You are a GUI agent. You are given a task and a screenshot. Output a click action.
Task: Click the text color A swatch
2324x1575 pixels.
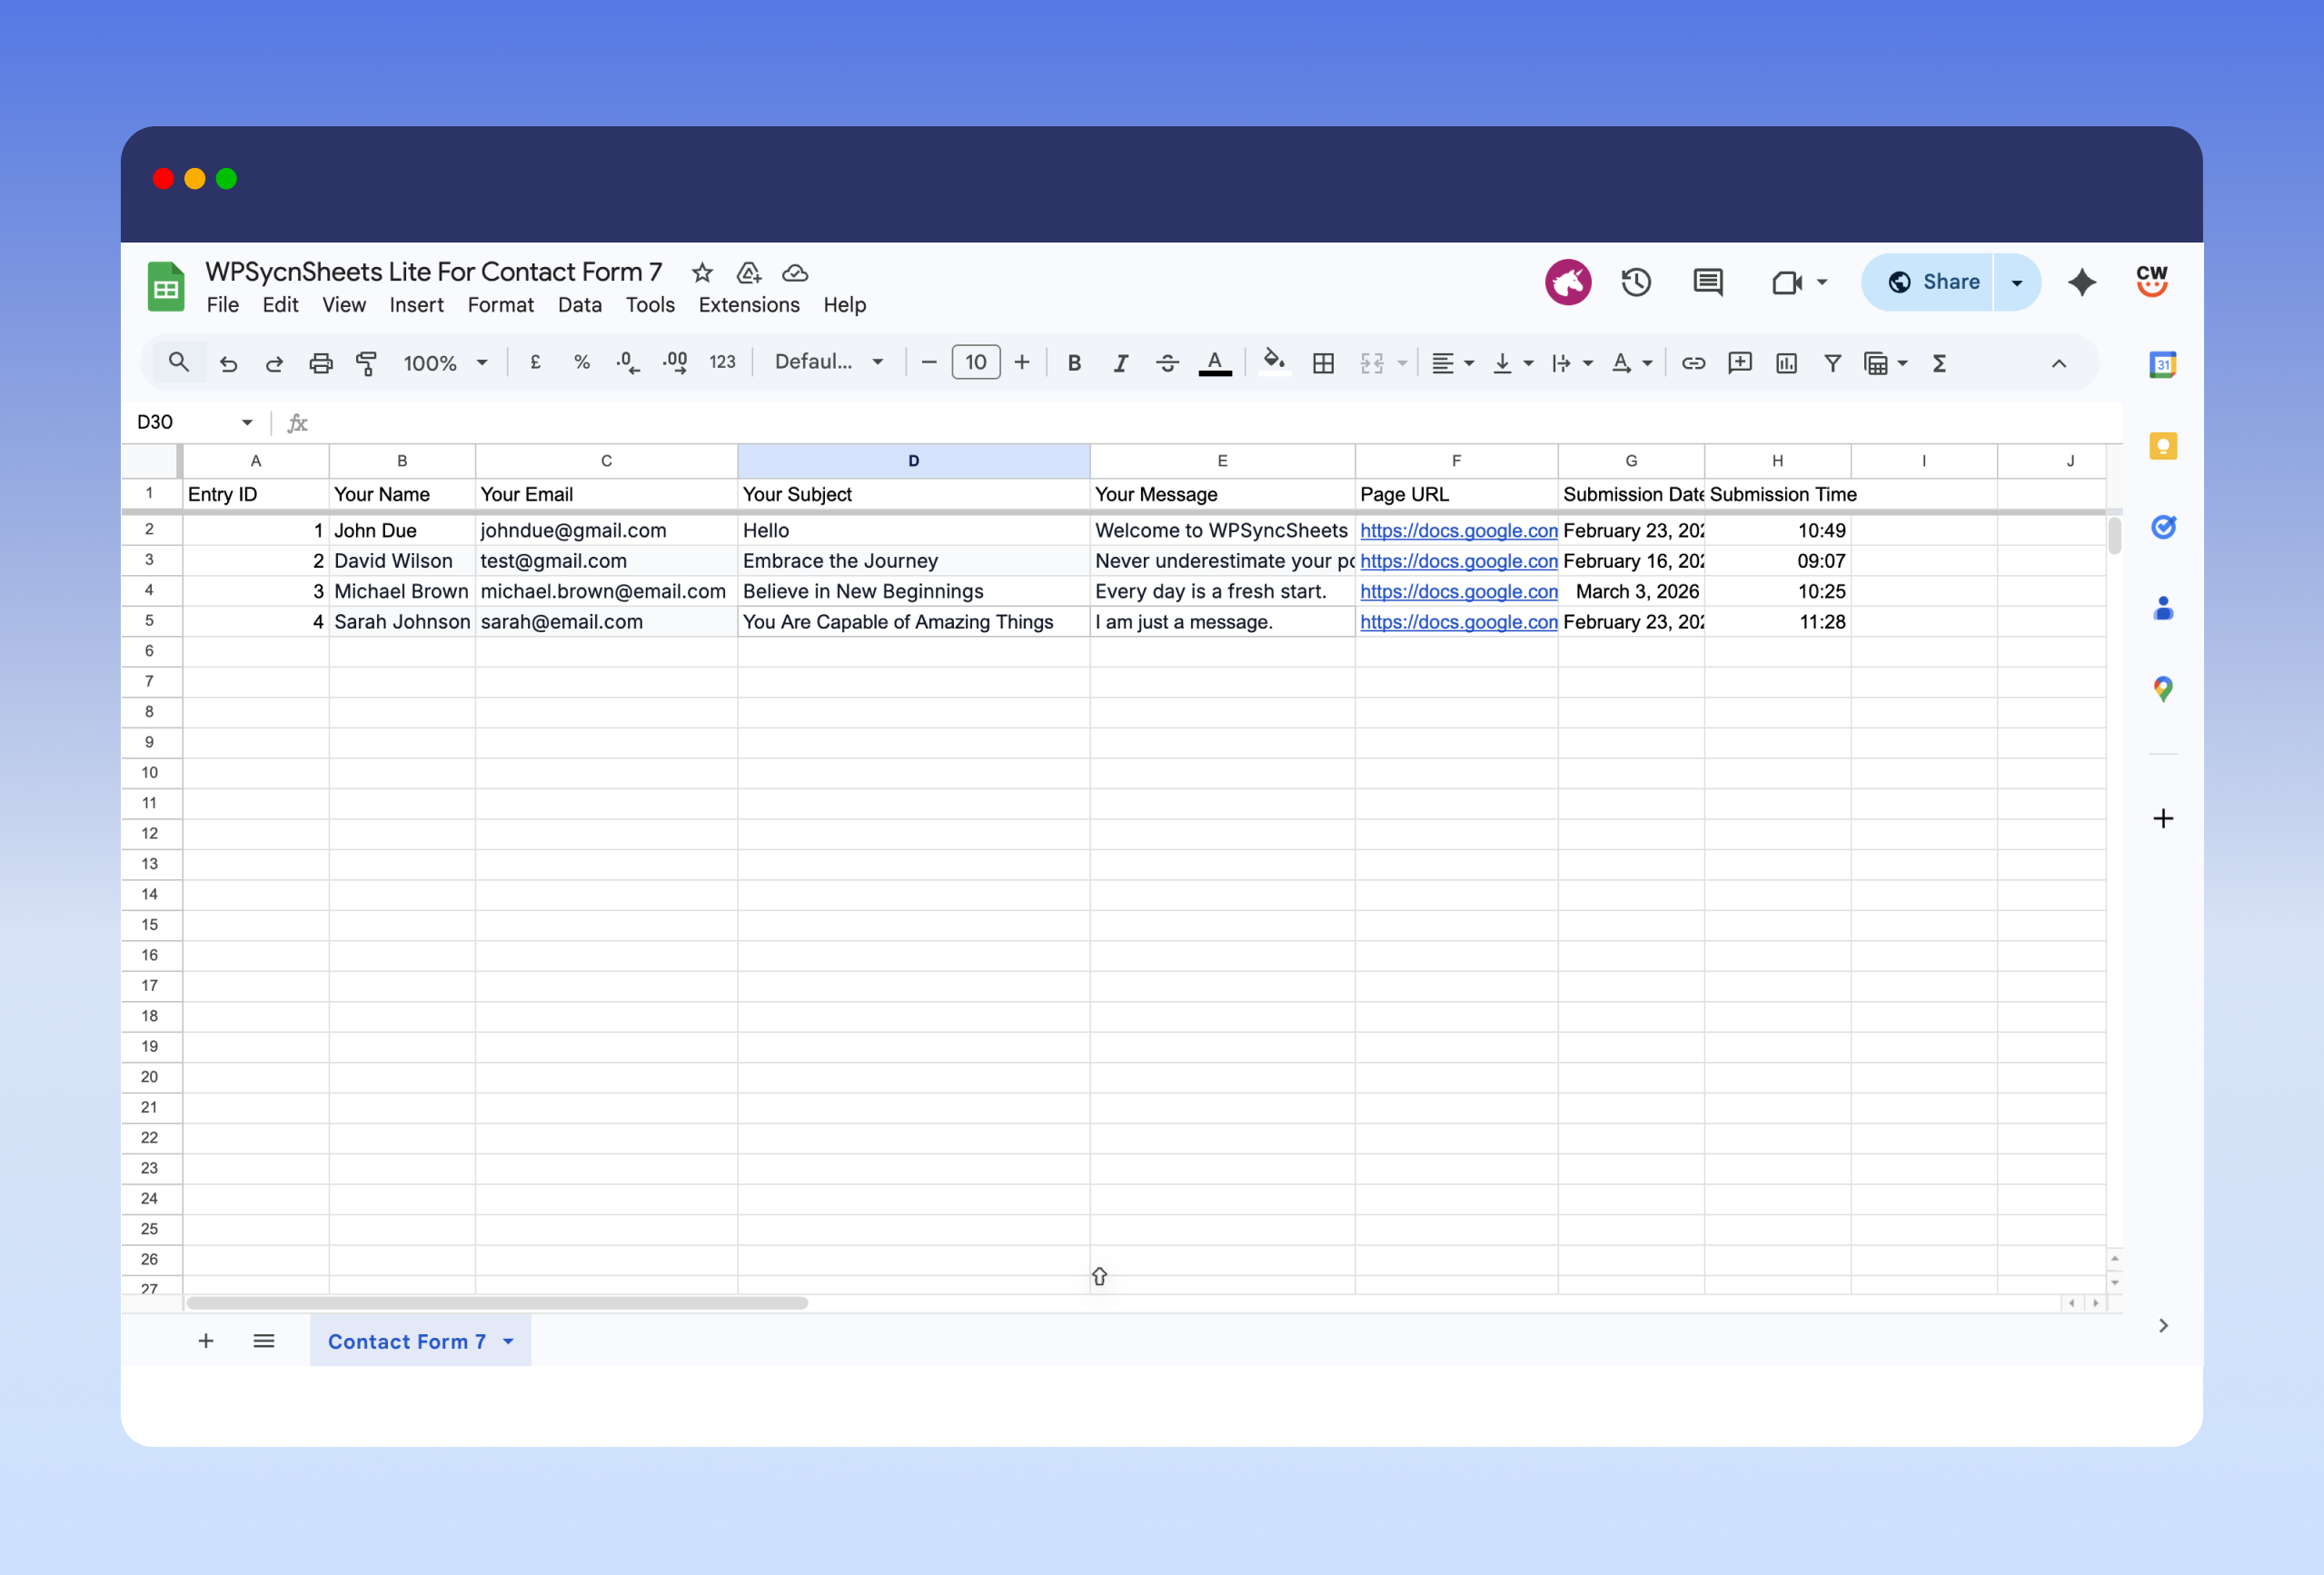(x=1214, y=363)
